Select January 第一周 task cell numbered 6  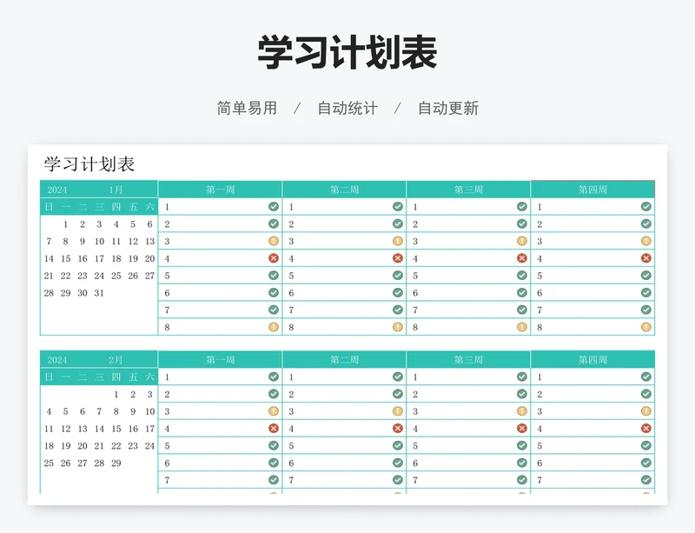(220, 293)
